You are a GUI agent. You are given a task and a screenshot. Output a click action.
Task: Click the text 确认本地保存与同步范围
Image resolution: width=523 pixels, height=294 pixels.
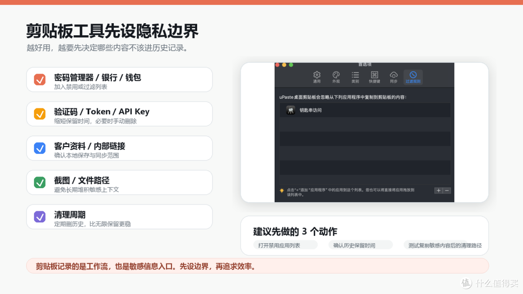(86, 156)
